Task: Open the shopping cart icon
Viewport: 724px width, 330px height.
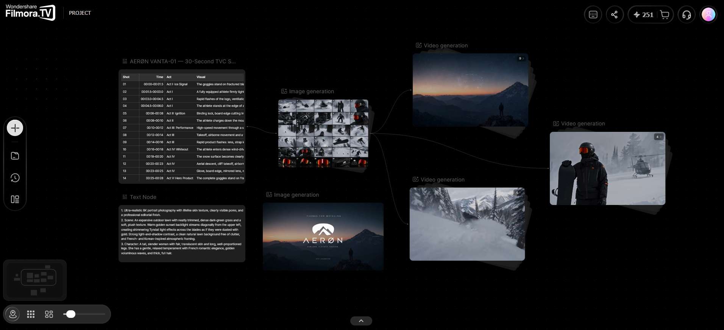Action: (x=665, y=15)
